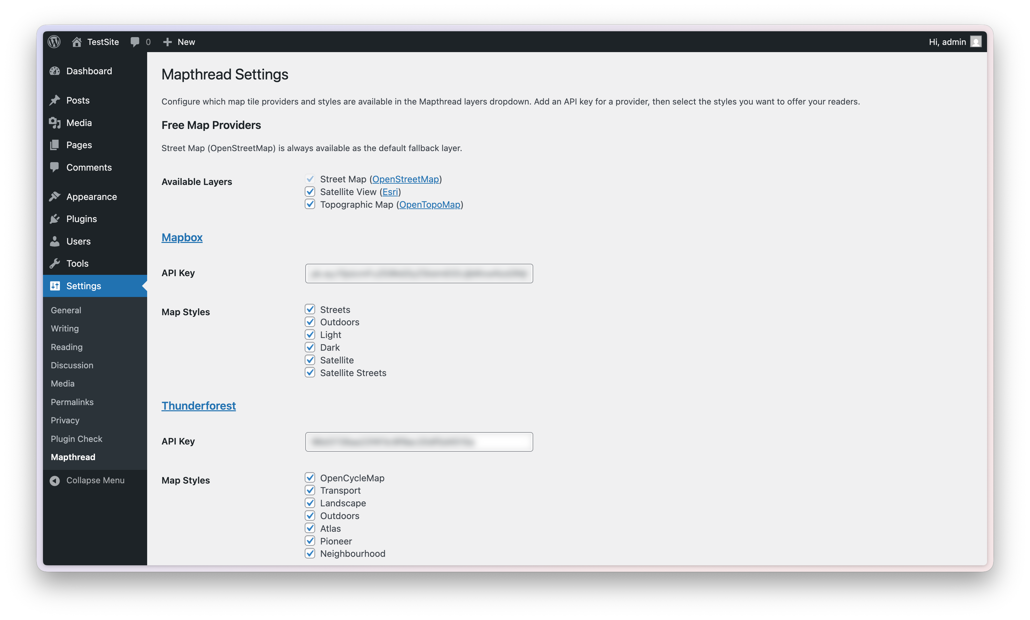This screenshot has height=620, width=1030.
Task: Click the WordPress logo in the admin bar
Action: [54, 41]
